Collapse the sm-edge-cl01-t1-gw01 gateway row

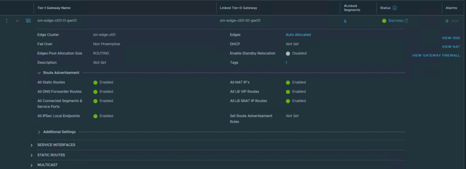click(17, 21)
